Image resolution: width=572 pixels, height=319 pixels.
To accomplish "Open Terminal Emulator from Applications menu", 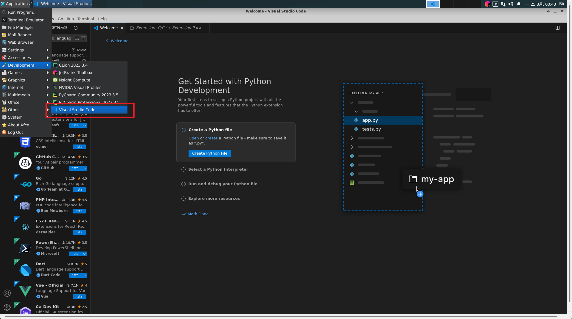I will click(26, 20).
